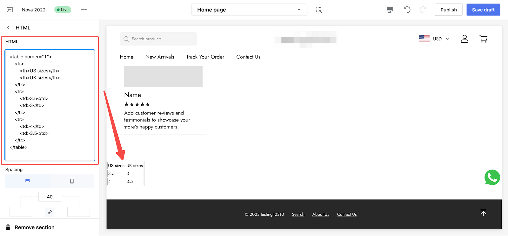Open the account user icon

click(x=465, y=39)
